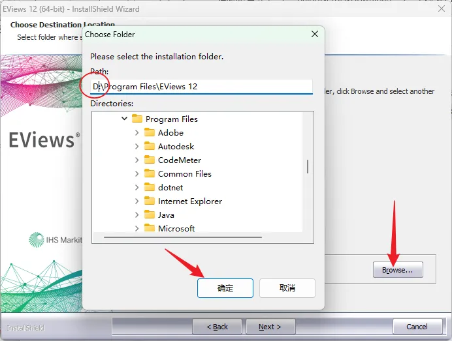Collapse the Program Files tree node
Image resolution: width=452 pixels, height=341 pixels.
(x=124, y=119)
